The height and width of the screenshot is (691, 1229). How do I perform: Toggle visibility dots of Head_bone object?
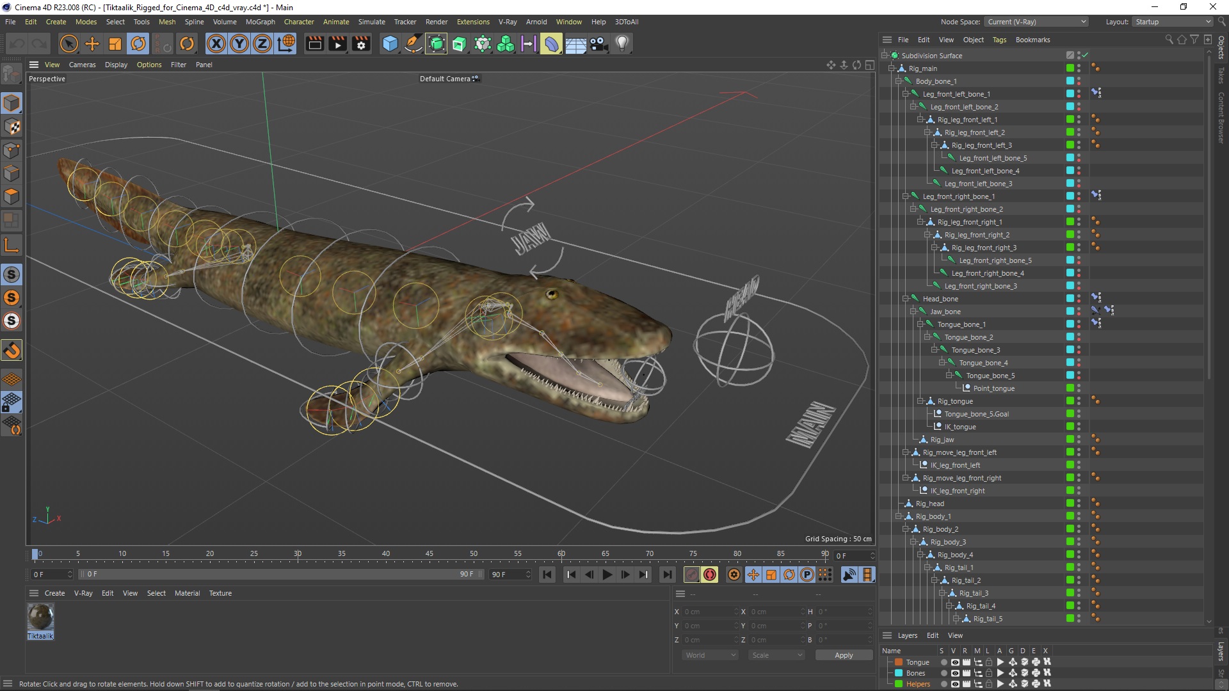tap(1079, 299)
